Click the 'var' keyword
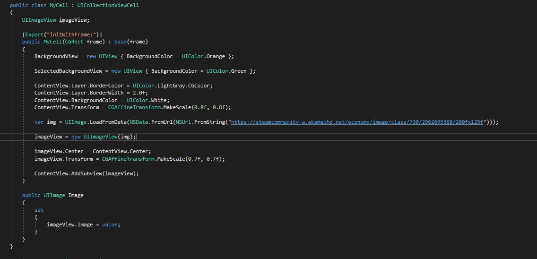 coord(39,122)
